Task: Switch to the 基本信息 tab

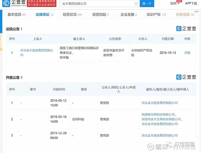Action: click(x=16, y=15)
